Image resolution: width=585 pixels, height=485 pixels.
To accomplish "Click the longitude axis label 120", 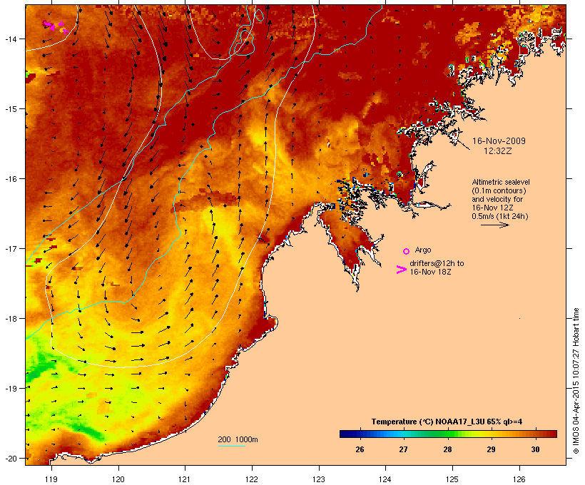I will click(x=118, y=479).
